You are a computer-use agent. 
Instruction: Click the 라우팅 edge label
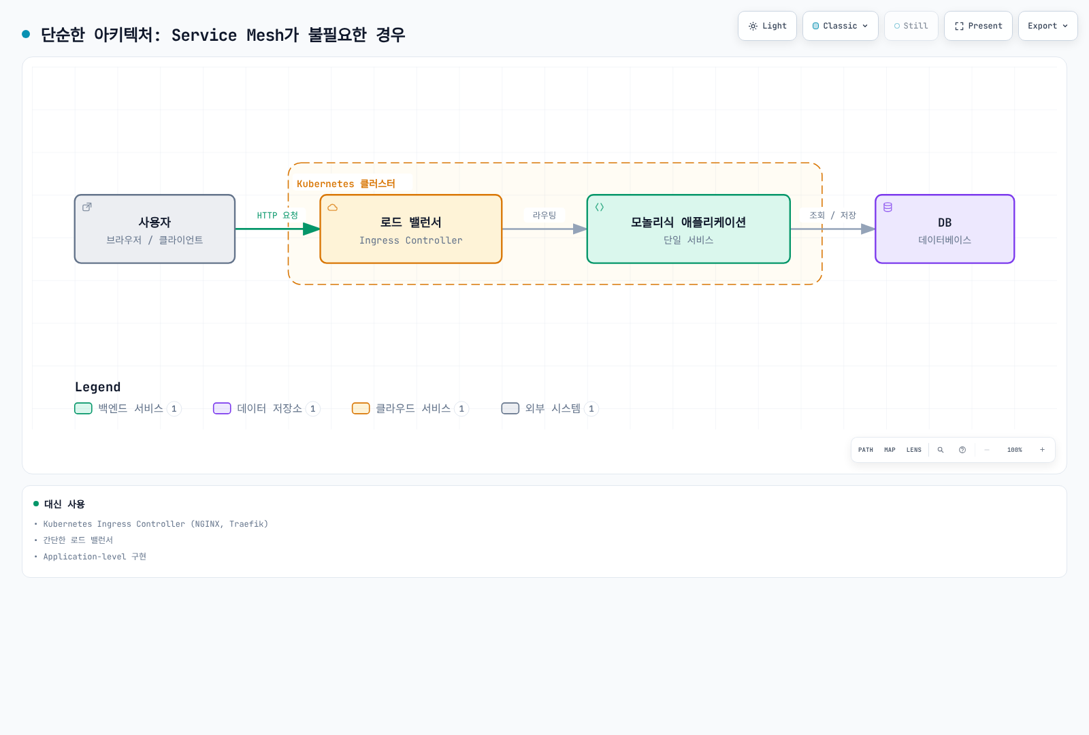[x=544, y=215]
